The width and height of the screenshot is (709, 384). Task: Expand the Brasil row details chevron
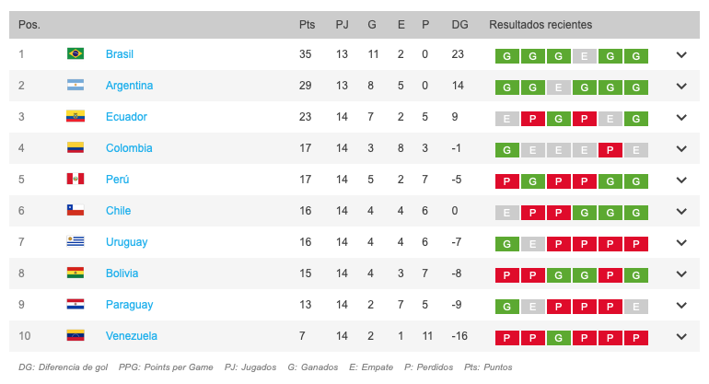tap(681, 54)
